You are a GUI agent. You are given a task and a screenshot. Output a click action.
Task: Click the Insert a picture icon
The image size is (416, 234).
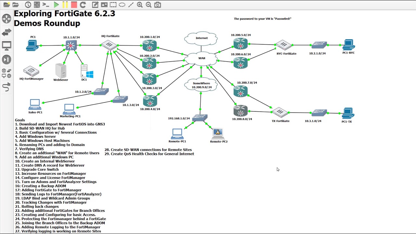coord(104,5)
